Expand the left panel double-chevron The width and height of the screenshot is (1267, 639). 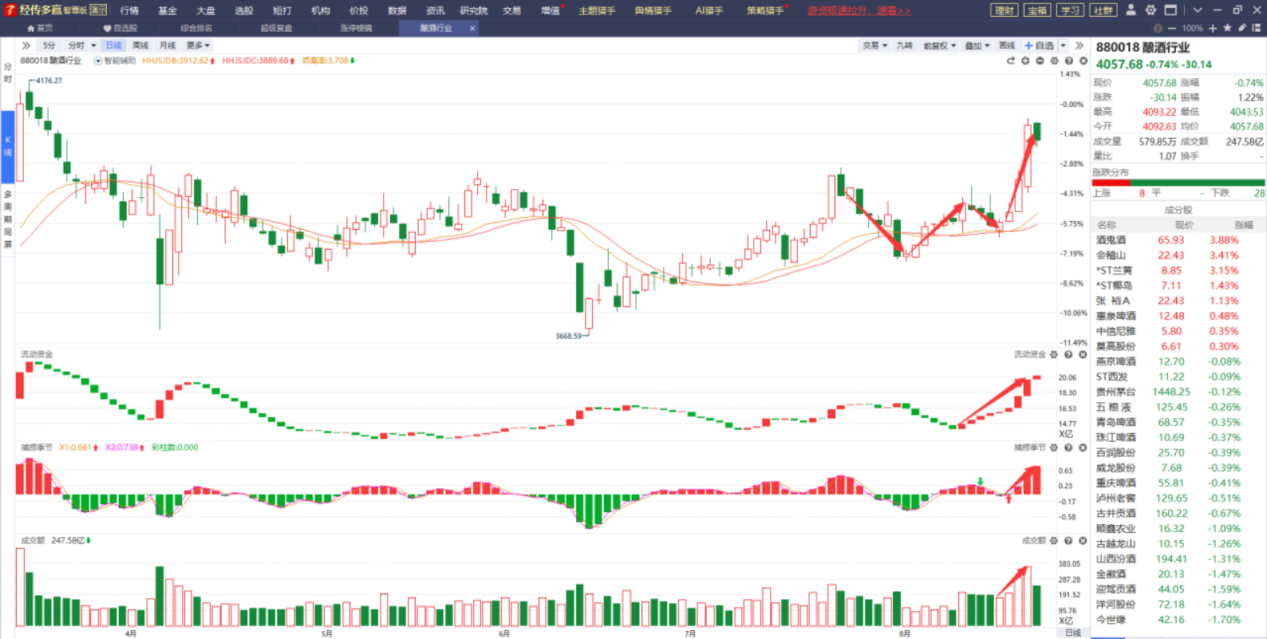click(26, 45)
